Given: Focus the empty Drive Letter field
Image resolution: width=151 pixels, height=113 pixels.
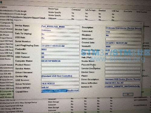Looking at the screenshot, I should 124,39.
